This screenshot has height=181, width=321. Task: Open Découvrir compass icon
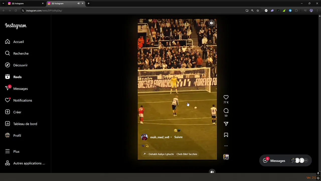(8, 65)
